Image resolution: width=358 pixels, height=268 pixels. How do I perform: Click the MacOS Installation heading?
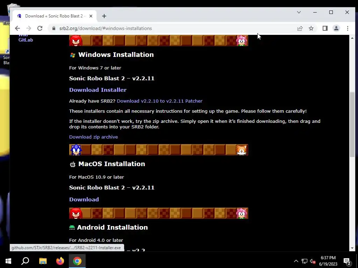(112, 164)
